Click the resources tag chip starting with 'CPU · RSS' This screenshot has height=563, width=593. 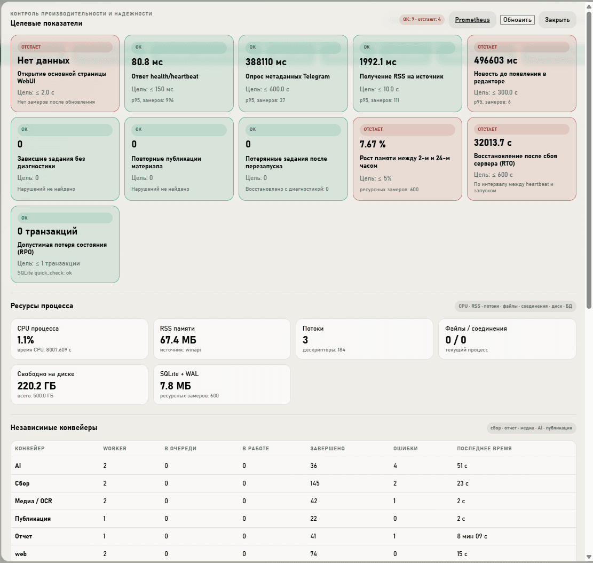pyautogui.click(x=515, y=306)
